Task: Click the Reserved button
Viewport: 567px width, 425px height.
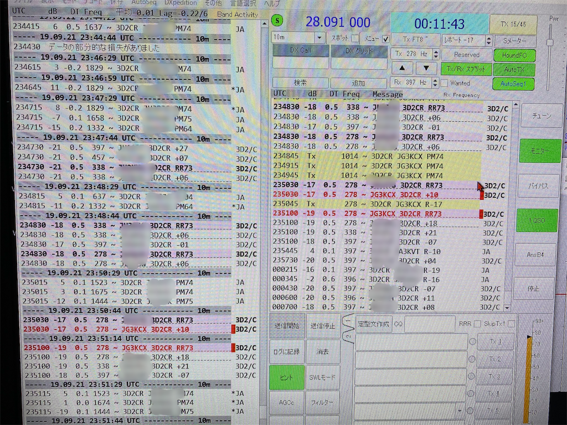Action: pyautogui.click(x=466, y=55)
